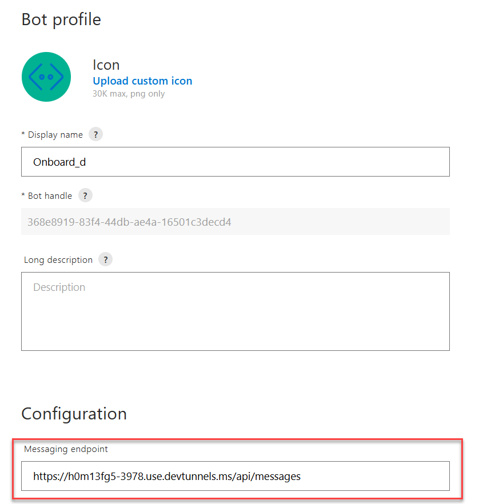Click the greyed-out Bot handle GUID field
This screenshot has height=504, width=483.
235,222
